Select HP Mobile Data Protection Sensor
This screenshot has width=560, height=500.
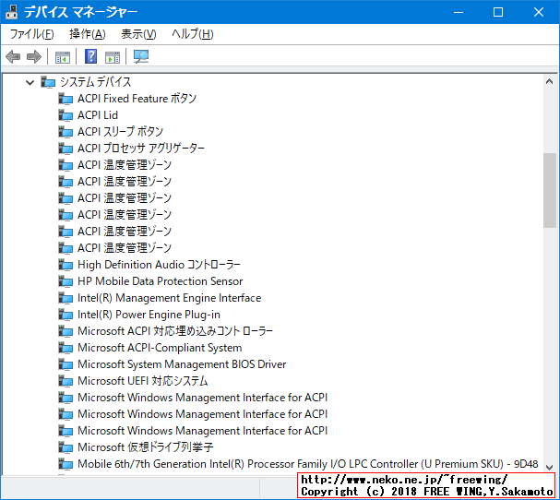[x=161, y=281]
